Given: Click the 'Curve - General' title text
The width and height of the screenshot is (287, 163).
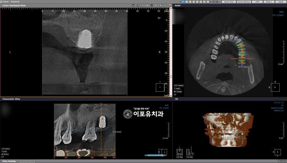Looking at the screenshot, I should pyautogui.click(x=11, y=2).
